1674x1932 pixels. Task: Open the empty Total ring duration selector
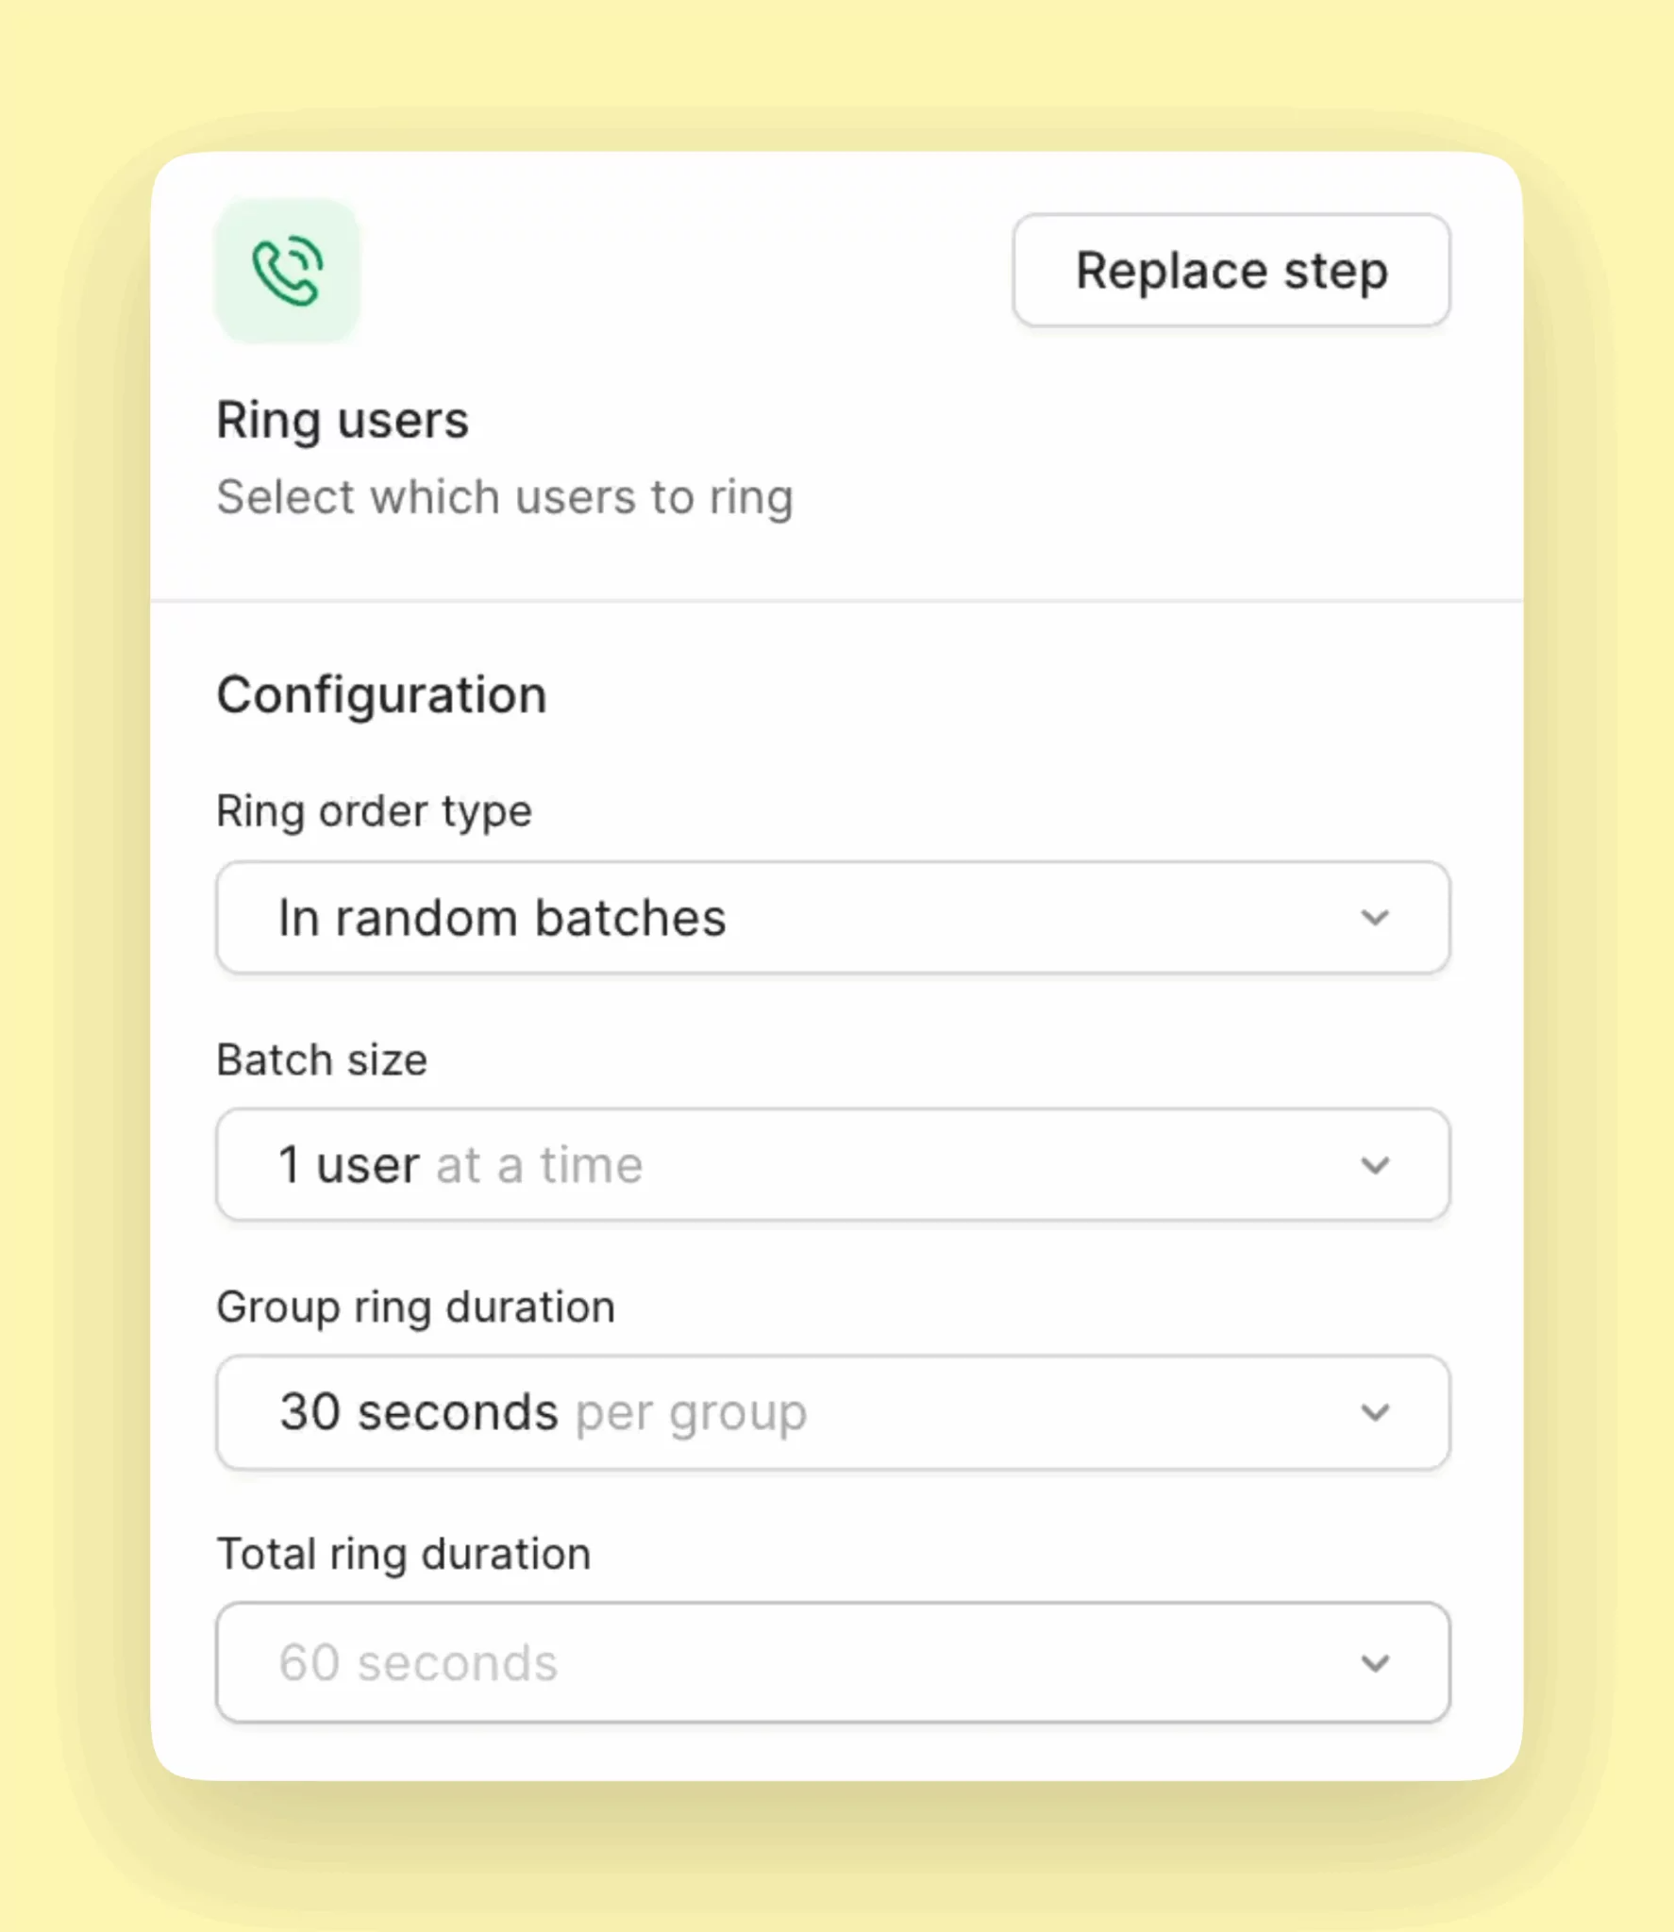click(x=833, y=1662)
